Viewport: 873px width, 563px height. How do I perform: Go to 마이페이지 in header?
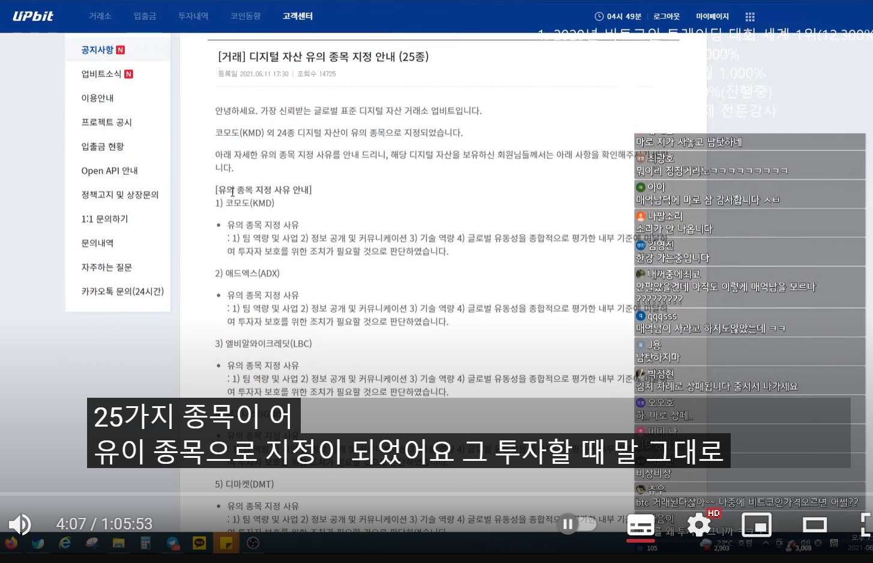coord(712,16)
